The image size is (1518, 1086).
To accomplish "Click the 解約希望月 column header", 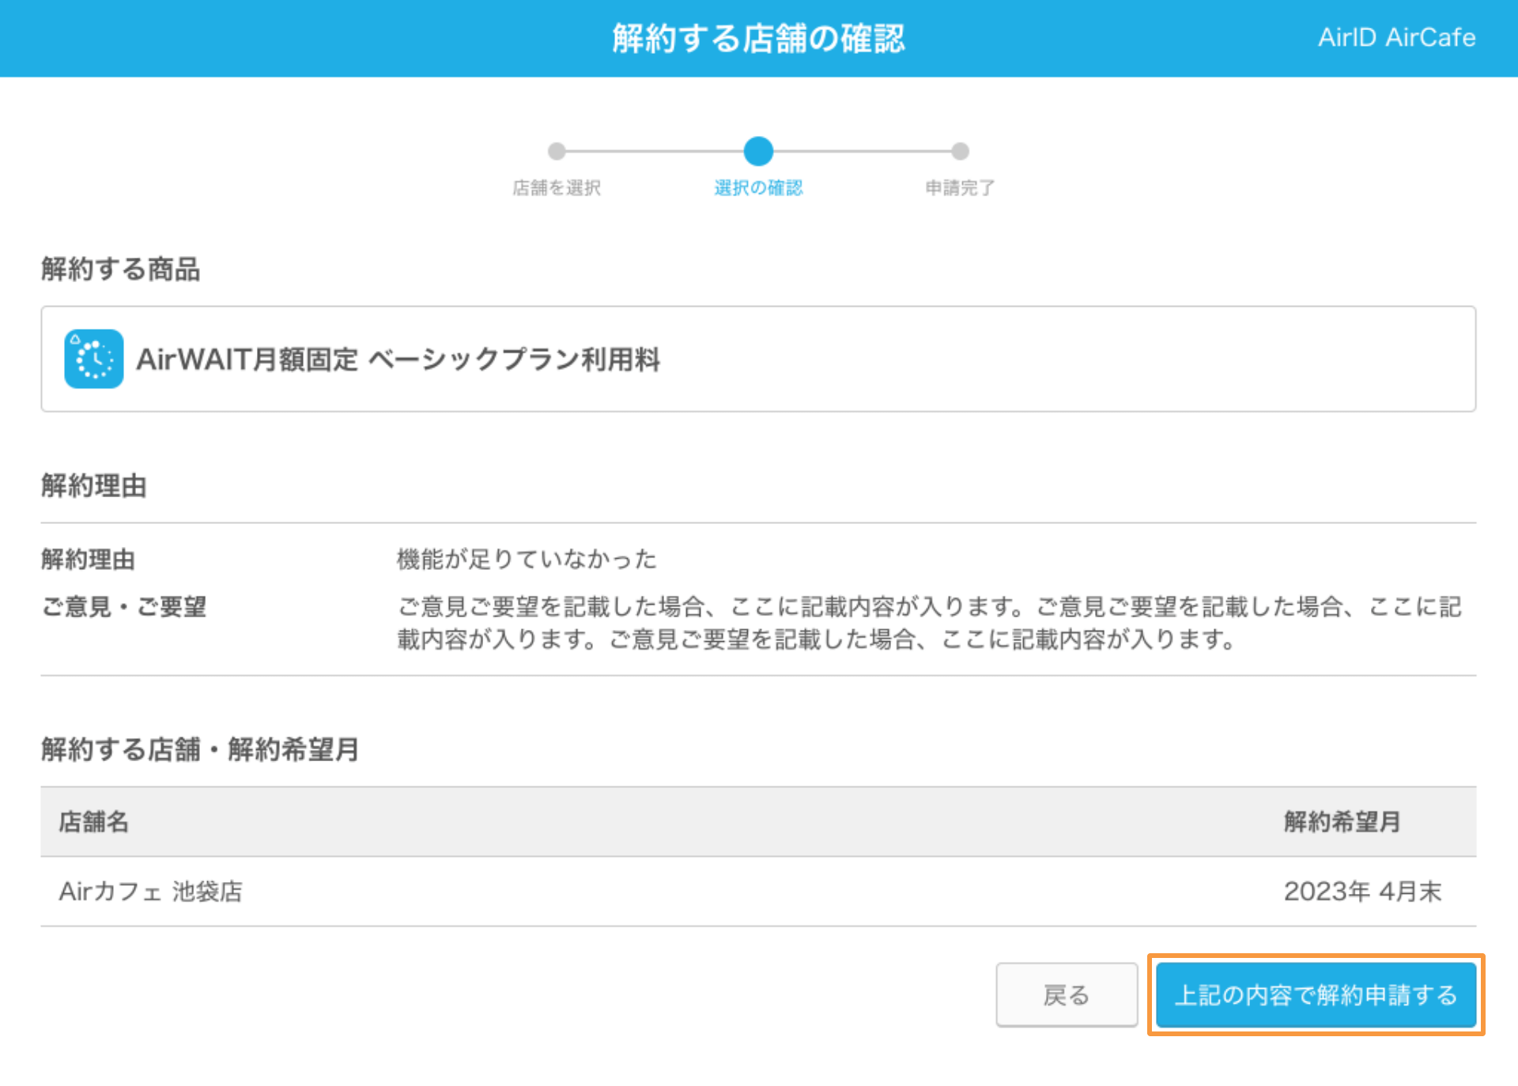I will pos(1342,822).
